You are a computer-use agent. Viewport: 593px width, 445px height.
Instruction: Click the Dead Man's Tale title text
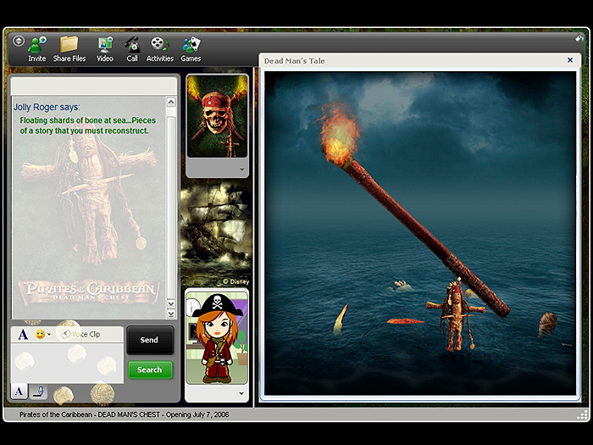294,61
